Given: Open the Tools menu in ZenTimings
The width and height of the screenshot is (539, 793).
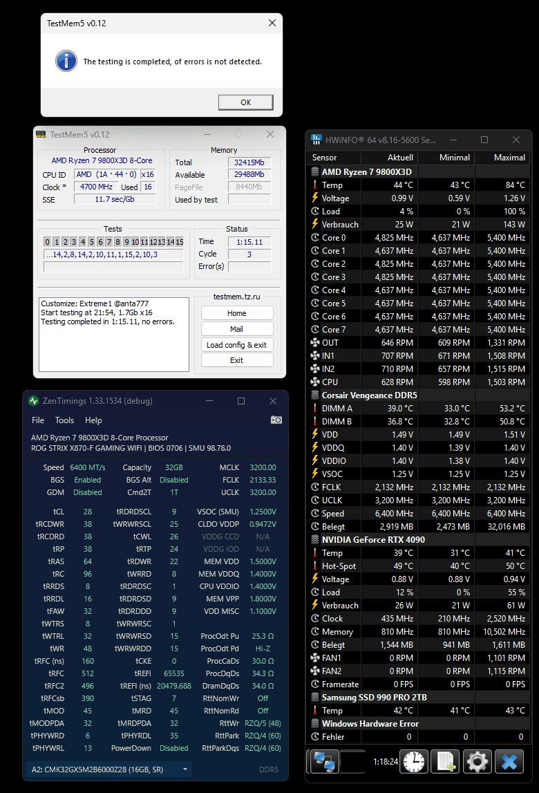Looking at the screenshot, I should pos(65,420).
